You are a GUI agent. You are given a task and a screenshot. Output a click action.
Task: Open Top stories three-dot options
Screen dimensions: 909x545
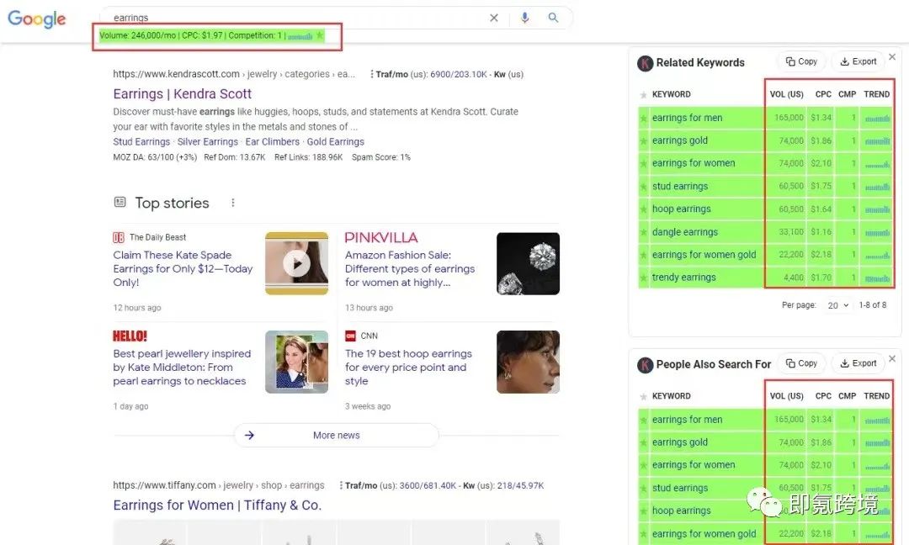[x=233, y=203]
